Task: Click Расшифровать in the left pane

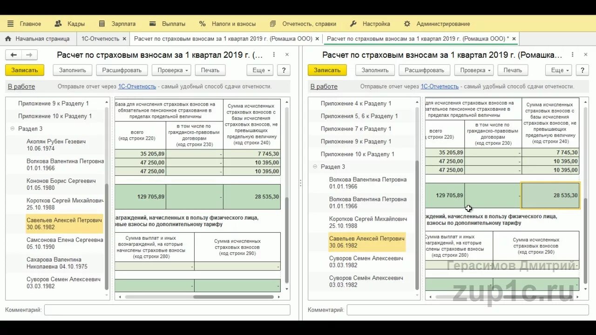Action: 122,70
